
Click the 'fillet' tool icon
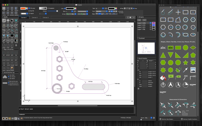pyautogui.click(x=8, y=35)
